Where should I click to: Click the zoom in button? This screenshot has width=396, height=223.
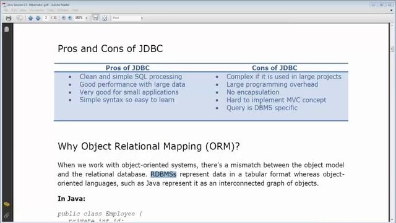click(x=70, y=18)
